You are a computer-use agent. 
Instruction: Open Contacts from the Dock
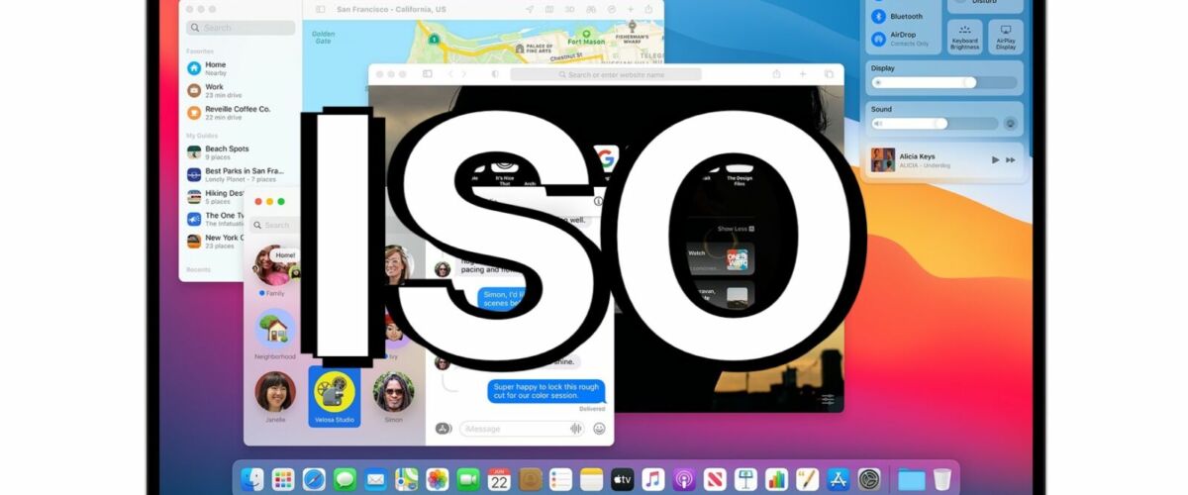tap(531, 480)
